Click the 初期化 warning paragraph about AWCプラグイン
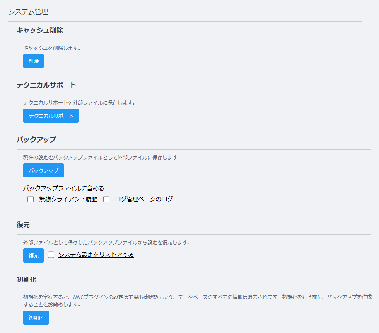This screenshot has height=333, width=379. click(x=197, y=301)
